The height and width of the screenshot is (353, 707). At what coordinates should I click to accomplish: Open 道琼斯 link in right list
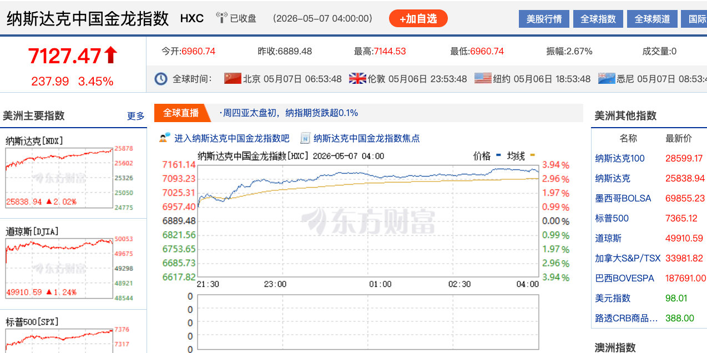608,238
